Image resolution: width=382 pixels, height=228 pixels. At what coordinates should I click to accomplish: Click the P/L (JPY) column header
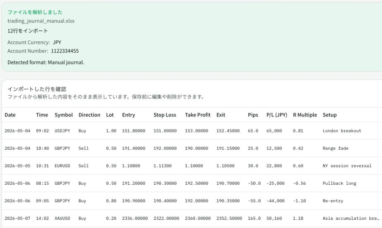pos(277,115)
